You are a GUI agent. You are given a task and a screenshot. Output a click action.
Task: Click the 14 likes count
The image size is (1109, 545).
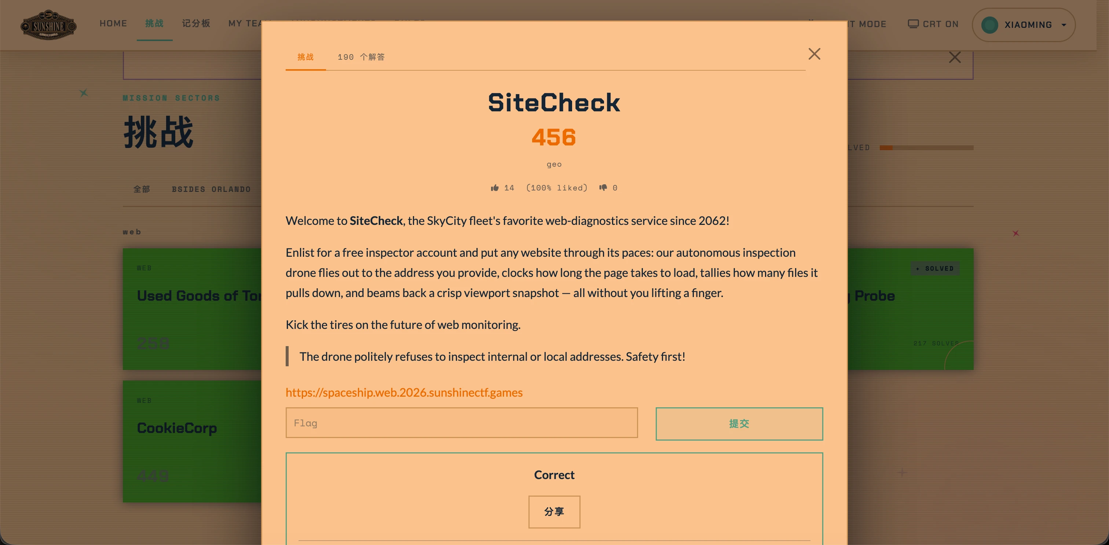click(x=509, y=188)
